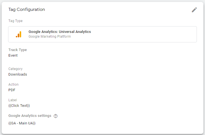Viewport: 205px width, 135px height.
Task: Click the pencil edit icon
Action: (x=194, y=10)
